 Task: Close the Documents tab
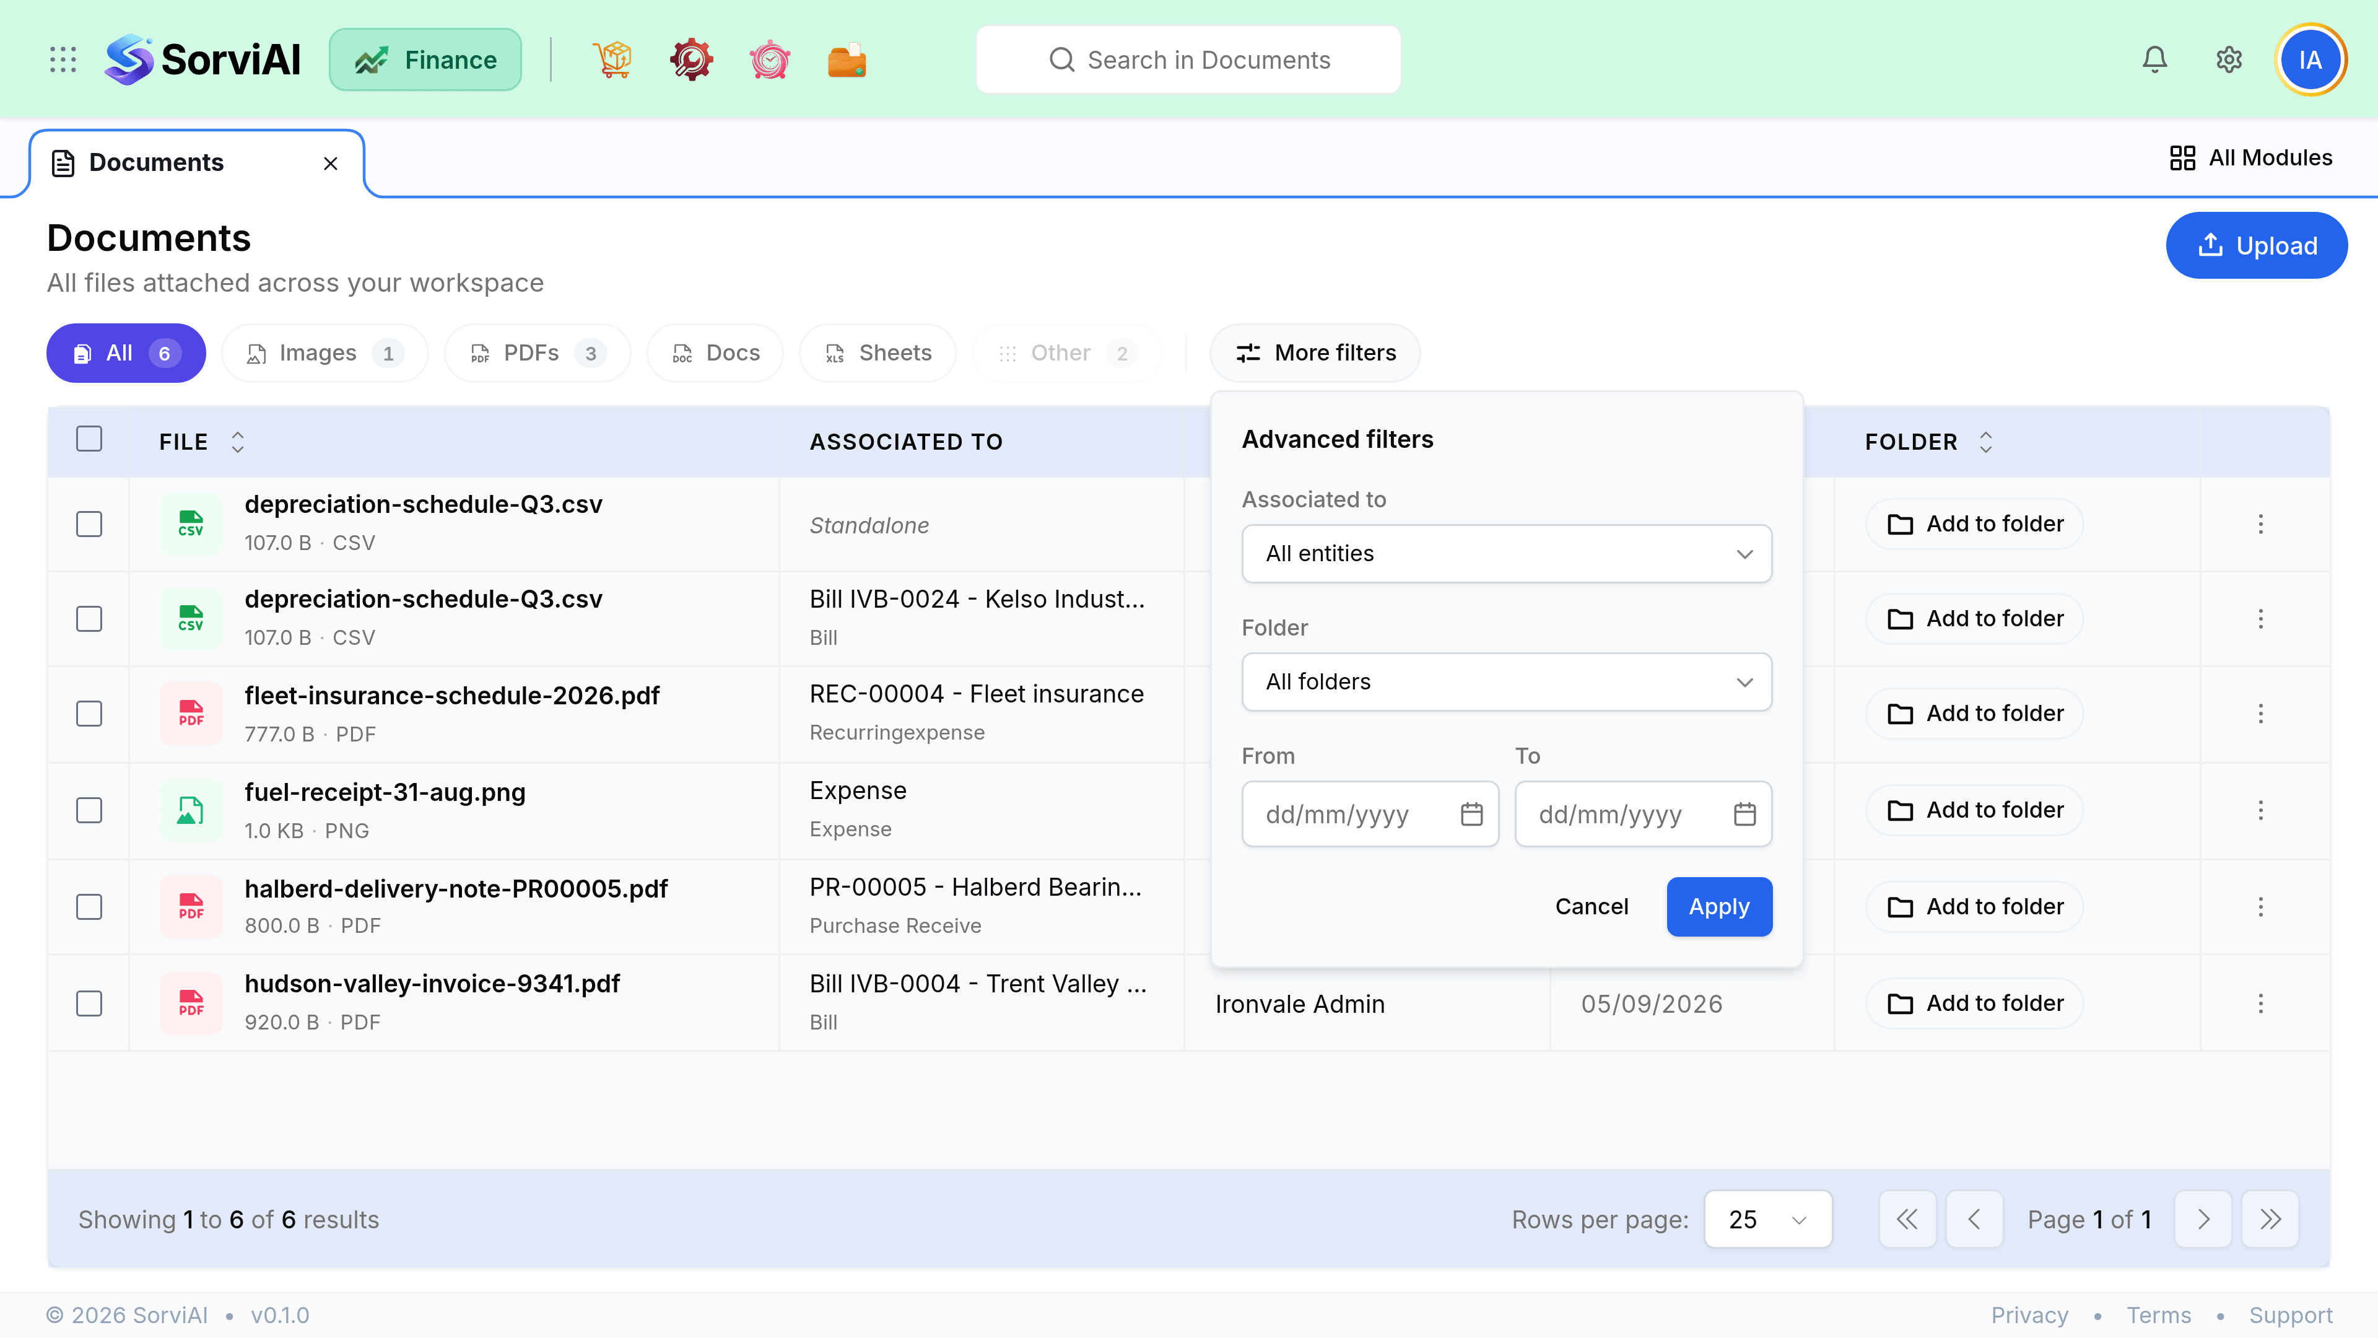(x=331, y=164)
